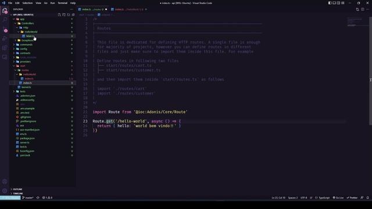Click the New Folder icon in Explorer
This screenshot has height=209, width=372.
click(x=64, y=15)
